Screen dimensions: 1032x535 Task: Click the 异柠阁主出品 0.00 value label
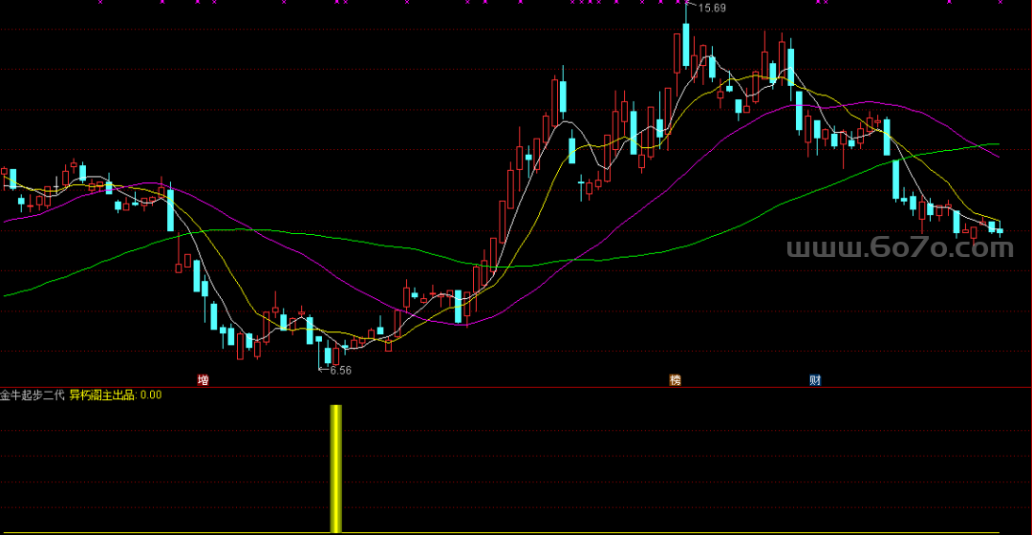[116, 395]
